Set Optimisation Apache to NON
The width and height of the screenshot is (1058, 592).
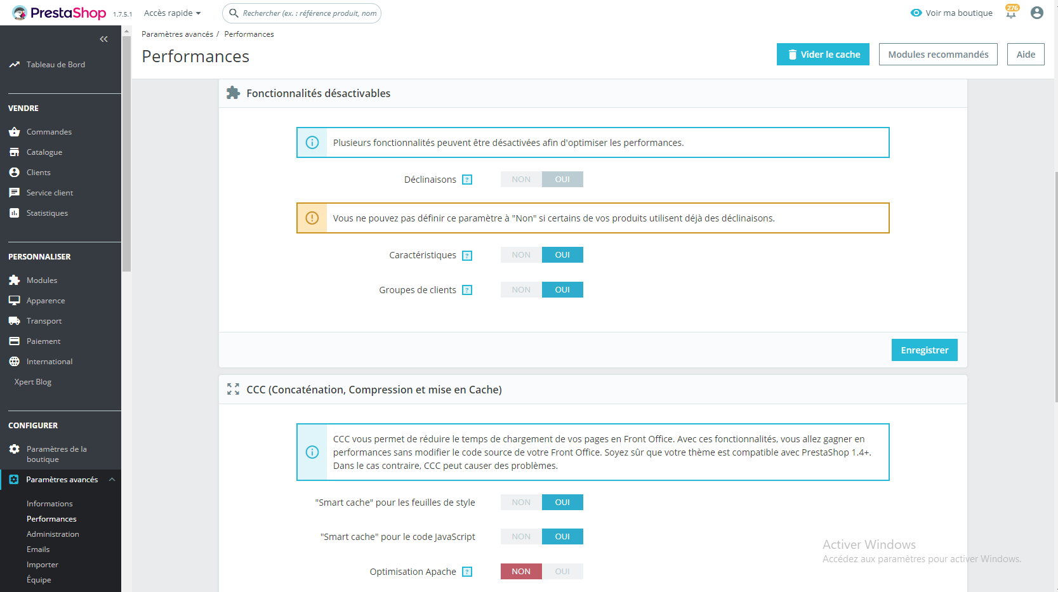pos(521,572)
